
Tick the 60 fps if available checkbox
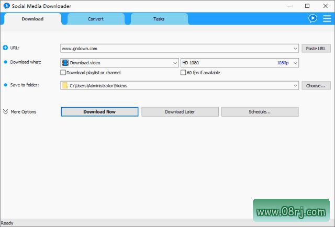[x=183, y=73]
